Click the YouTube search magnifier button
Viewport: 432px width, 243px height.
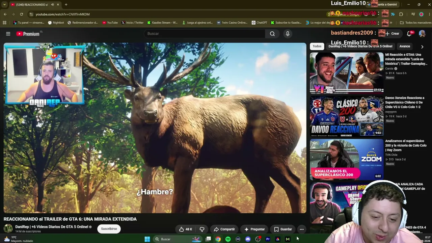point(272,34)
